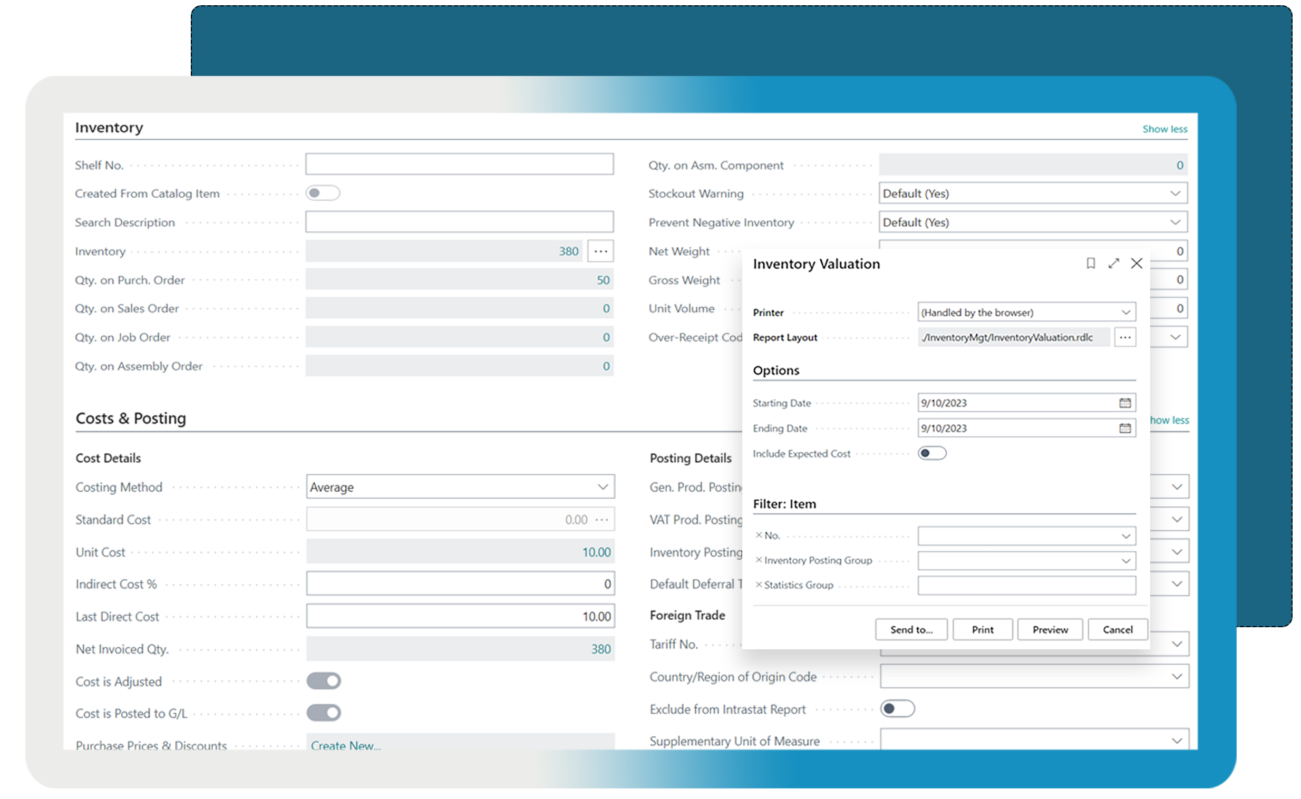The height and width of the screenshot is (799, 1301).
Task: Click the bookmark icon in Inventory Valuation dialog
Action: pyautogui.click(x=1091, y=263)
